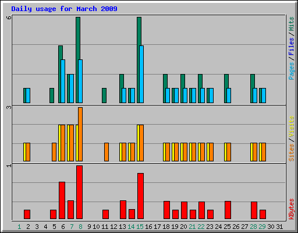Click the day 8 label on the axis

[80, 227]
